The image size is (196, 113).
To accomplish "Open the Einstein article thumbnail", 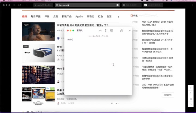I will [x=38, y=32].
